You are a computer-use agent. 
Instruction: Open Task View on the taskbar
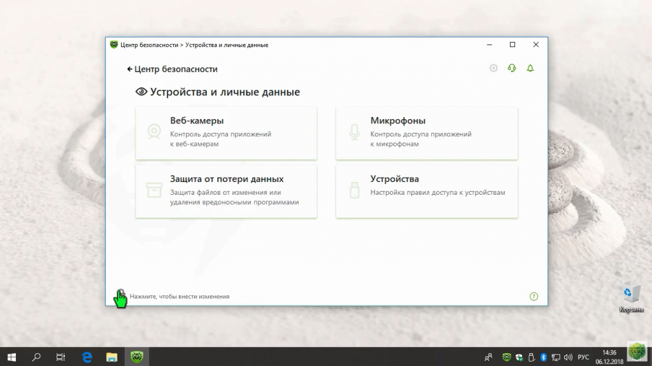[x=60, y=357]
